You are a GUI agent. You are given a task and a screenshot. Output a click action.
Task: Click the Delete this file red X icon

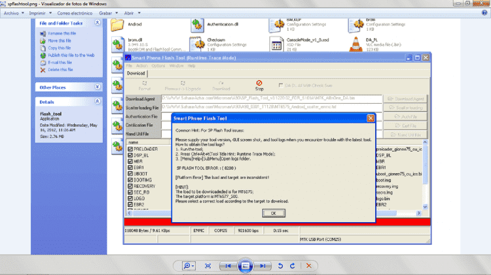[x=43, y=70]
